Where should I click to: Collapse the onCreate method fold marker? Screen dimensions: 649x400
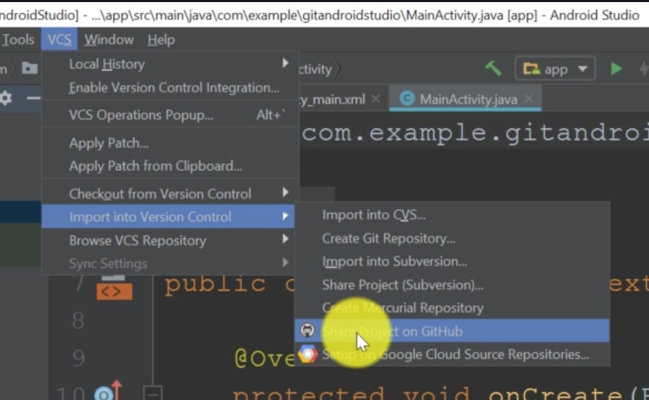point(152,393)
